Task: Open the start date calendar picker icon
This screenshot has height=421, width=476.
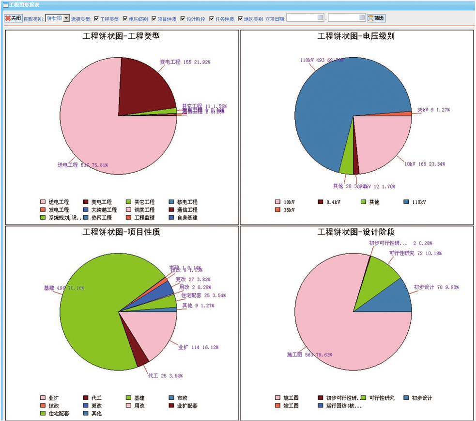Action: 320,18
